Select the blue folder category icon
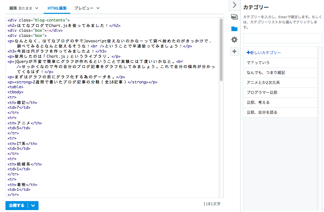 234,29
